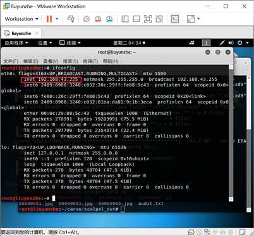The image size is (254, 236).
Task: Toggle the library sidebar view
Action: (x=125, y=19)
